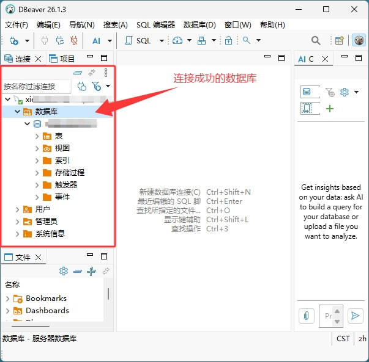Expand the 表 (tables) folder
The image size is (369, 362).
point(37,136)
